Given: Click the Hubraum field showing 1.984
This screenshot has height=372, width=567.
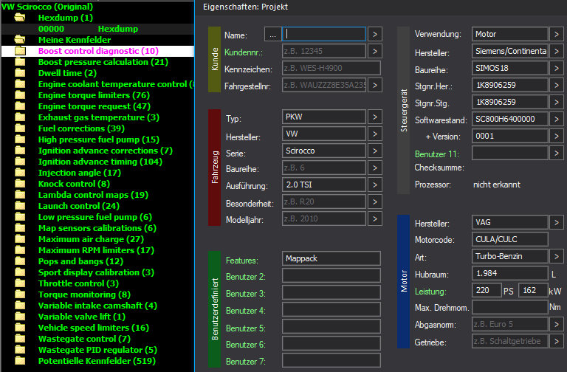Looking at the screenshot, I should [510, 273].
